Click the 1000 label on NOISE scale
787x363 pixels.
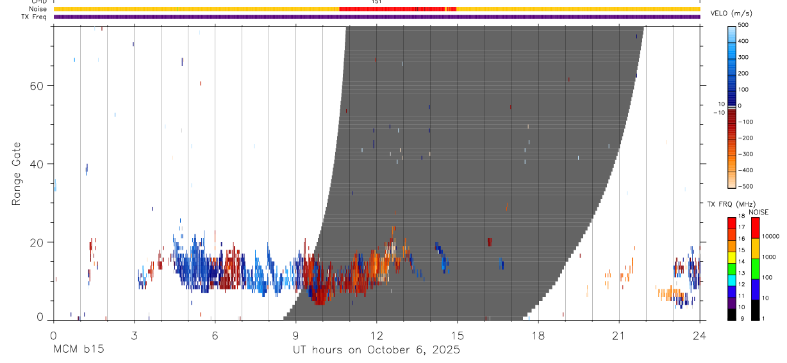click(769, 257)
